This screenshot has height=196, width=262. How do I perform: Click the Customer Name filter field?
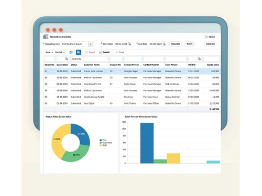(96, 59)
